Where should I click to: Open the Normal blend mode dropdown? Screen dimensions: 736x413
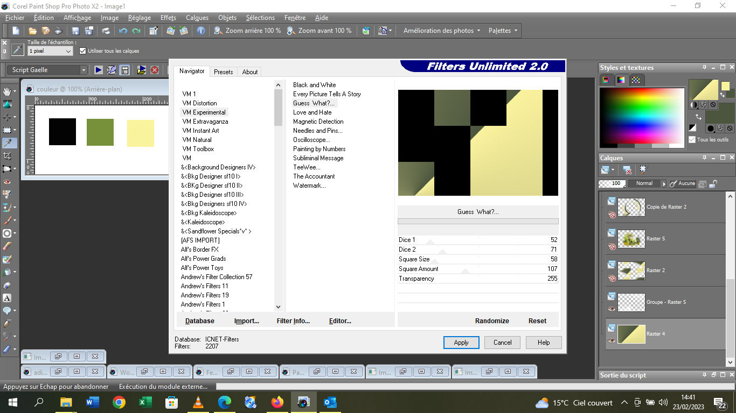click(x=664, y=183)
